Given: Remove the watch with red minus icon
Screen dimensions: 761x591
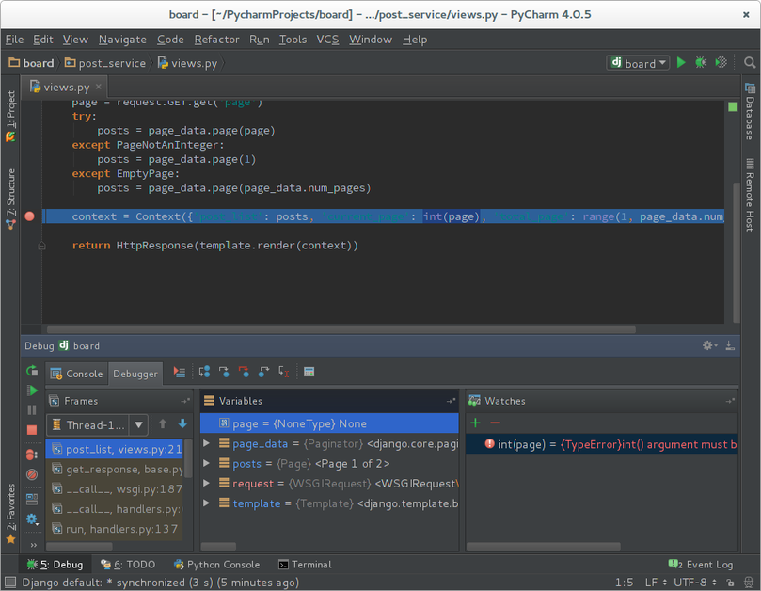Looking at the screenshot, I should click(495, 423).
